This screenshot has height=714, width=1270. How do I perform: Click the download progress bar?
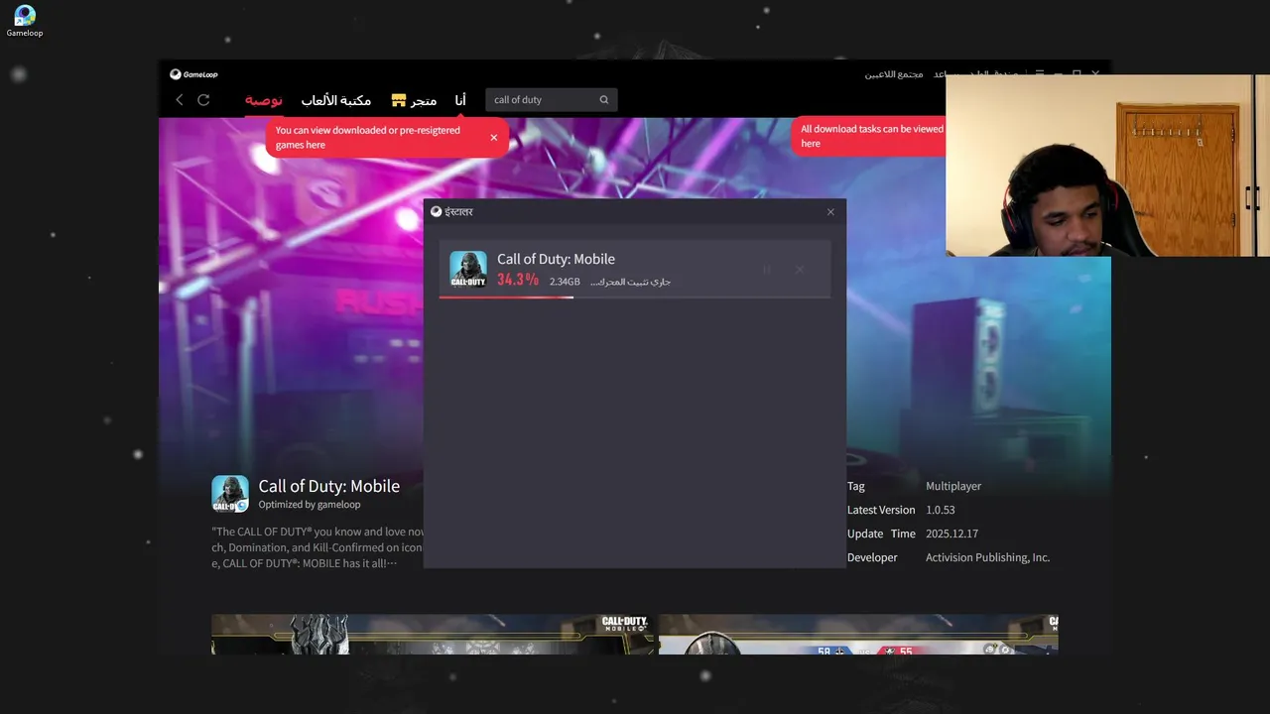coord(635,297)
